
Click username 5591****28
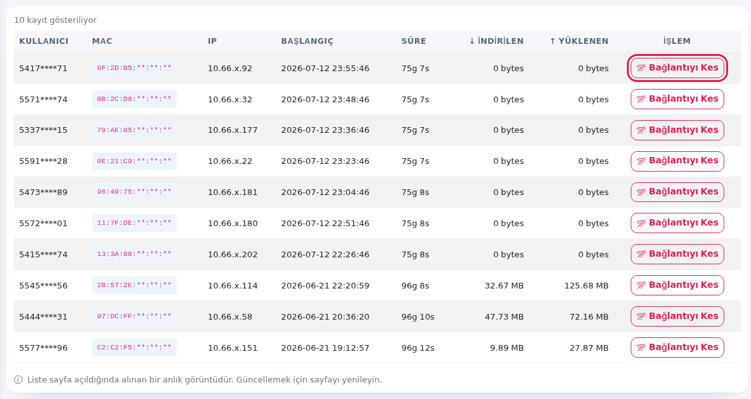[43, 161]
